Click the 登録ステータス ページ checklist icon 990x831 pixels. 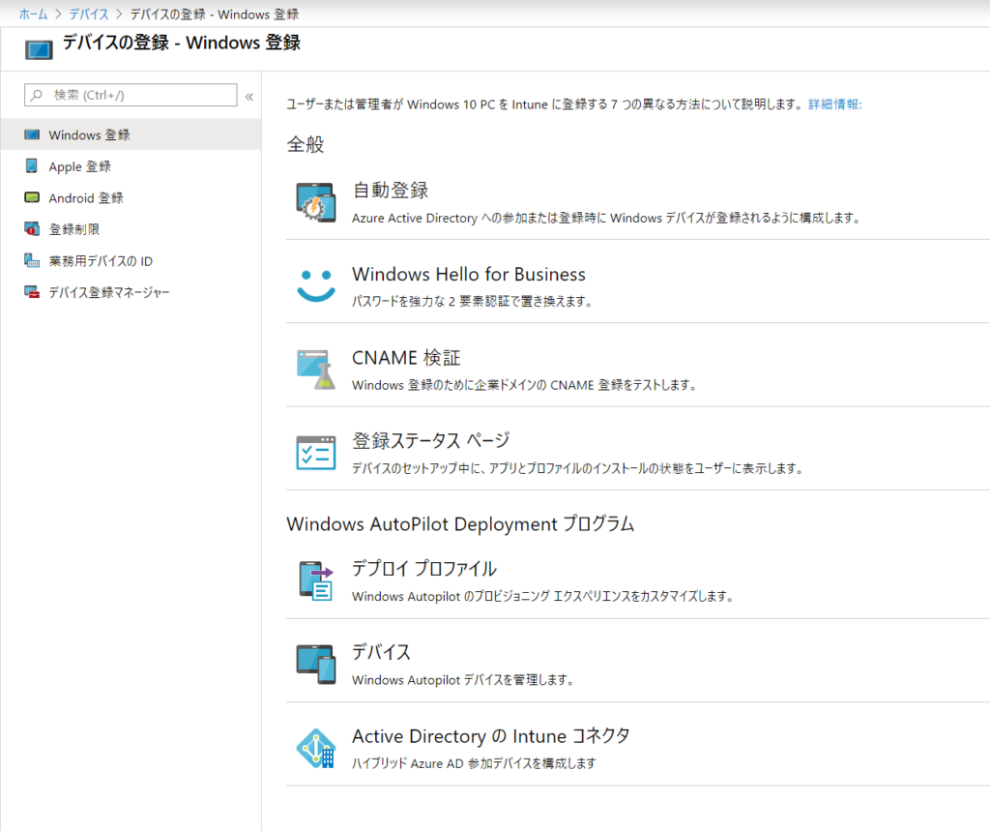click(316, 453)
